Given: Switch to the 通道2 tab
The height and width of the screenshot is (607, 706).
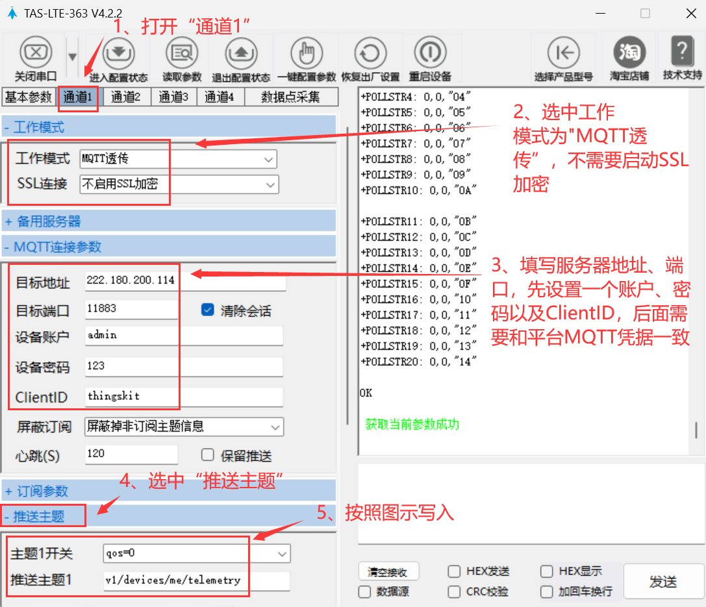Looking at the screenshot, I should point(126,97).
